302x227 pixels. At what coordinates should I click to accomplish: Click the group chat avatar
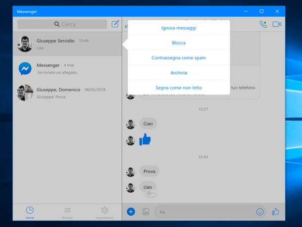[x=25, y=92]
